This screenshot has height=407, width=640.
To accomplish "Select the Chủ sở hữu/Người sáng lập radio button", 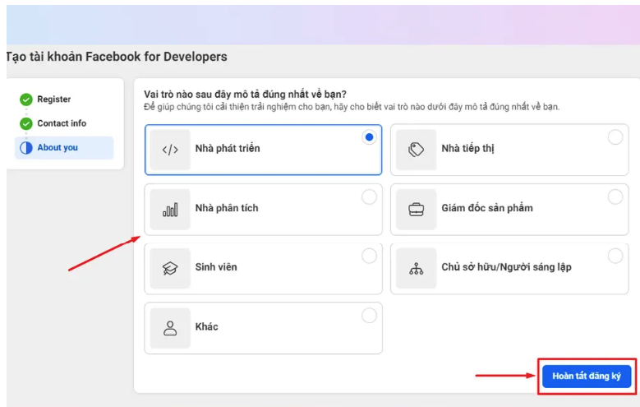I will (615, 257).
